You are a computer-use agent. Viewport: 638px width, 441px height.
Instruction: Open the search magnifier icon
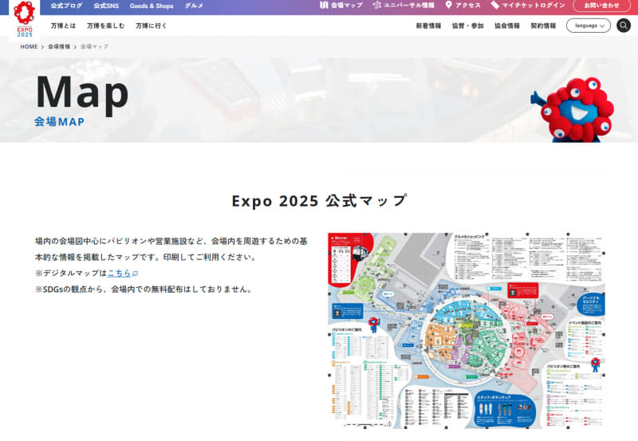tap(624, 26)
